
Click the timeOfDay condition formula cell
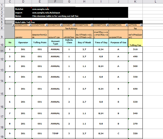(x=101, y=34)
